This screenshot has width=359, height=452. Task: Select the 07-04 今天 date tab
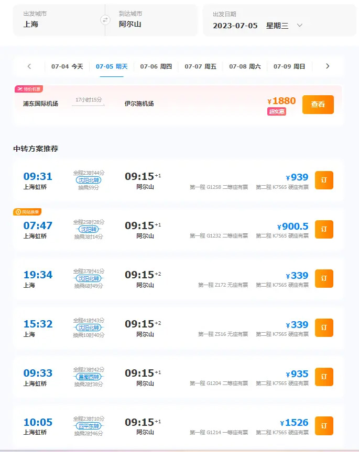coord(67,66)
